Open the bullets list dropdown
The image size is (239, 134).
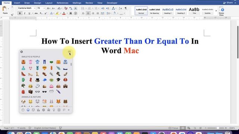pos(86,8)
